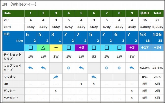
Task: Select hole 7 fairway-keep circle icon
Action: [x=107, y=68]
